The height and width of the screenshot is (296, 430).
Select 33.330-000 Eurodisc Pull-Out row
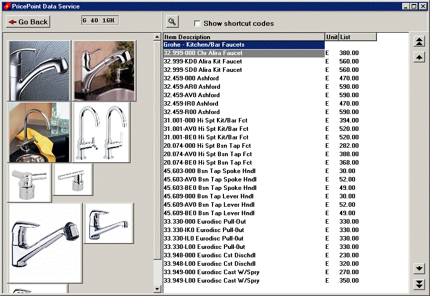(244, 222)
